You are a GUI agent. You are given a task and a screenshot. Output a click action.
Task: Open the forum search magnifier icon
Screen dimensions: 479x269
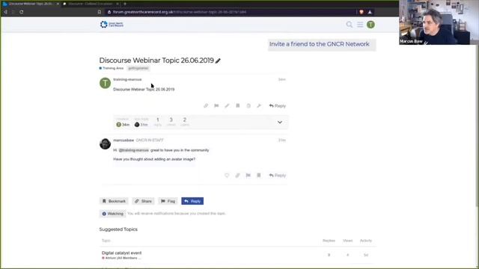tap(350, 25)
